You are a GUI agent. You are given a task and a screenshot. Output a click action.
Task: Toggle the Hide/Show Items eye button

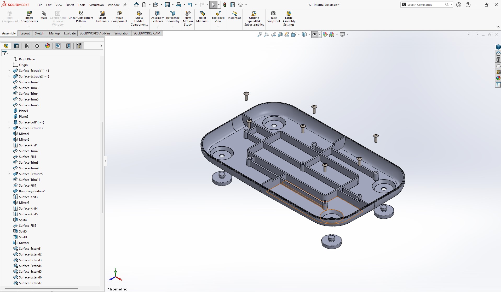click(x=315, y=34)
